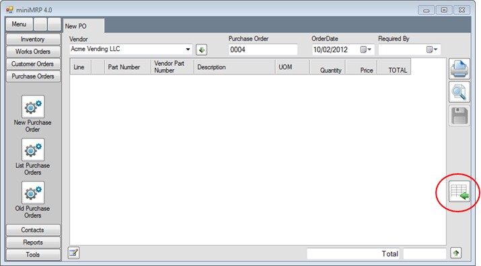Image resolution: width=481 pixels, height=266 pixels.
Task: Expand the Vendor combo box dropdown
Action: pos(188,49)
